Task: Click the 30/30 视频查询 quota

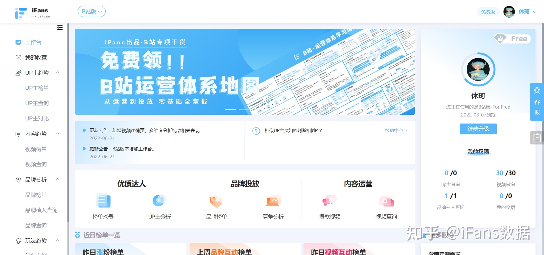Action: coord(506,178)
